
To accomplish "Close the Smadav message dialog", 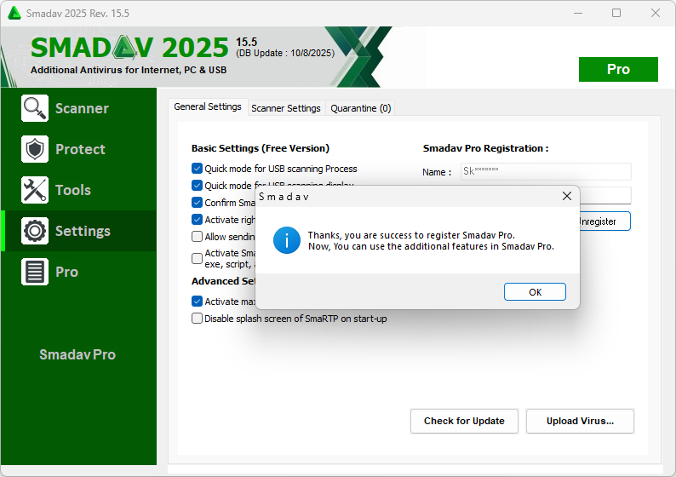I will [x=567, y=196].
